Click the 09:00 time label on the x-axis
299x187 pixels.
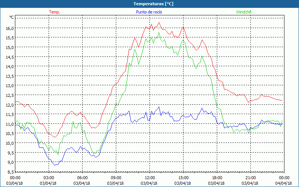(116, 178)
